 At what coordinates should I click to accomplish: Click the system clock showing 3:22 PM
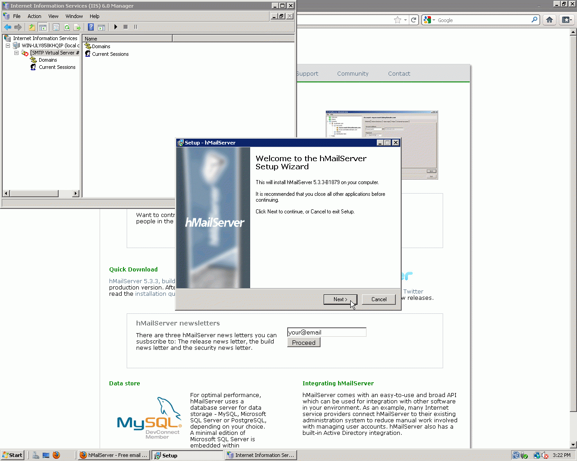pos(562,455)
